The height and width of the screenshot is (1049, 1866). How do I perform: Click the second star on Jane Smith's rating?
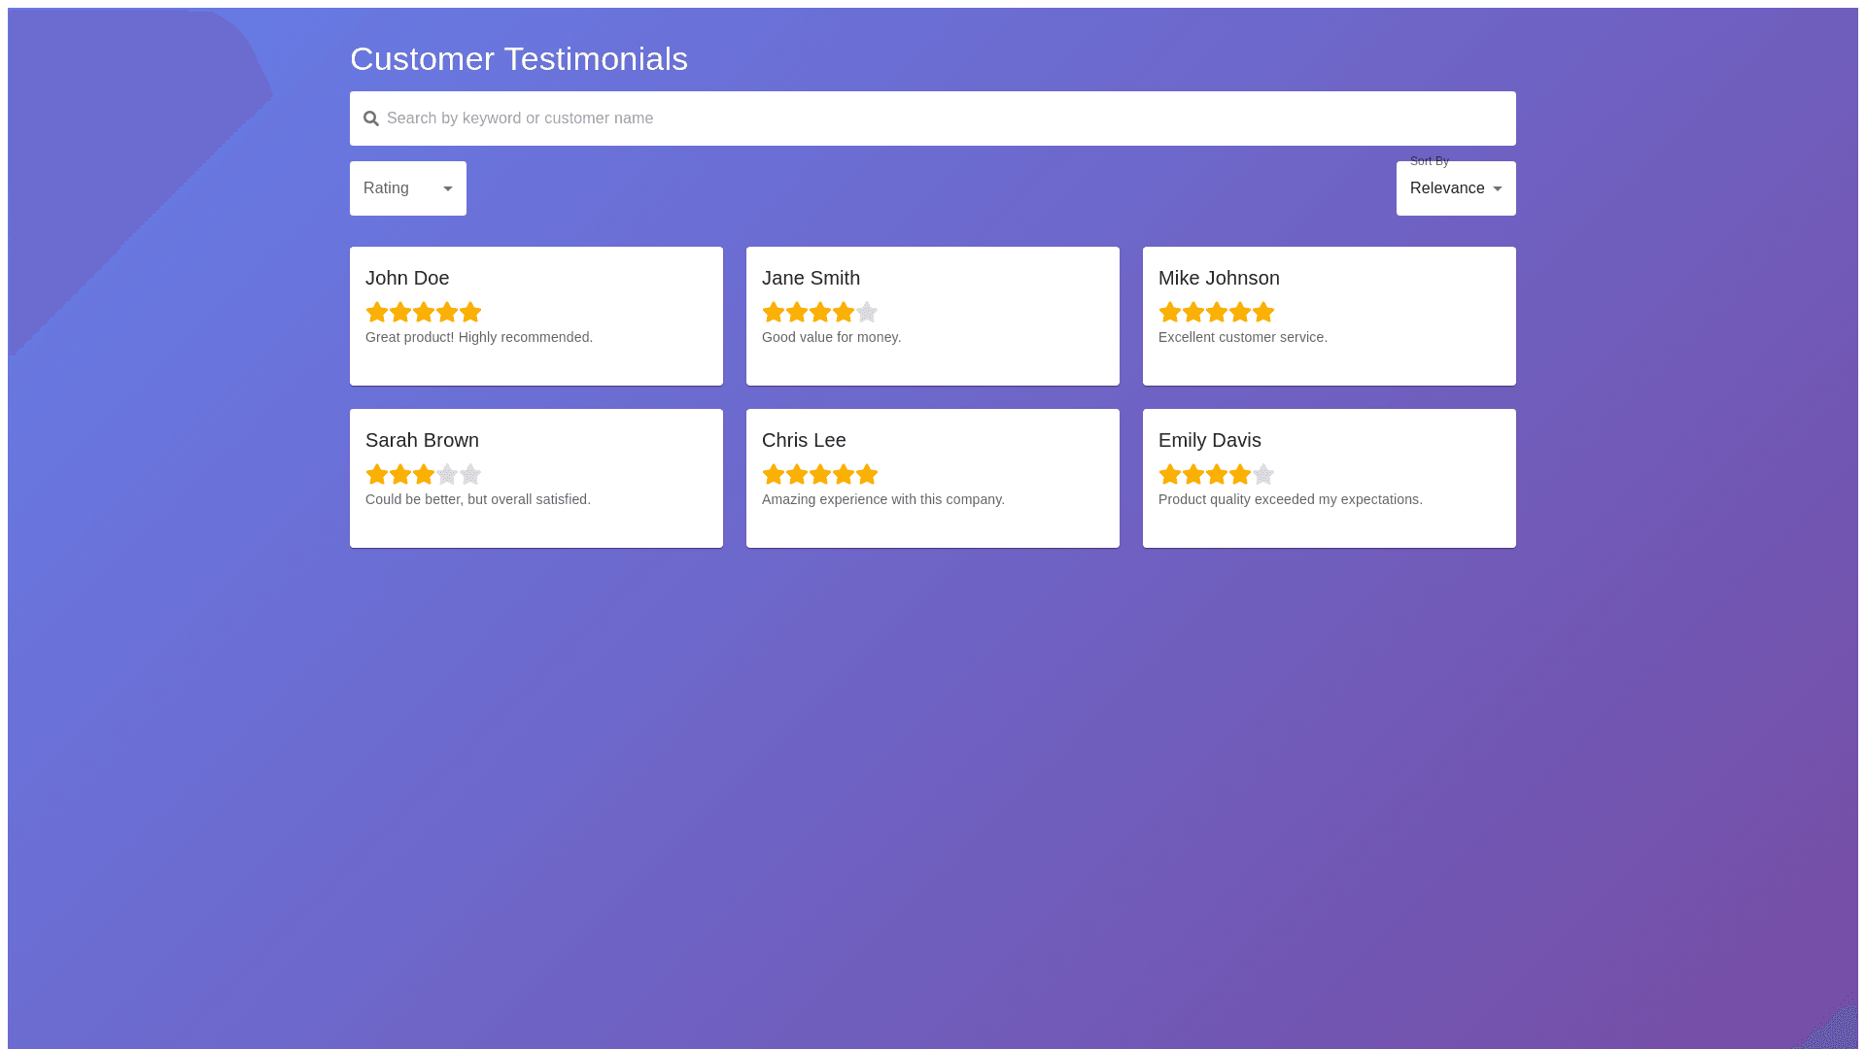click(x=797, y=312)
